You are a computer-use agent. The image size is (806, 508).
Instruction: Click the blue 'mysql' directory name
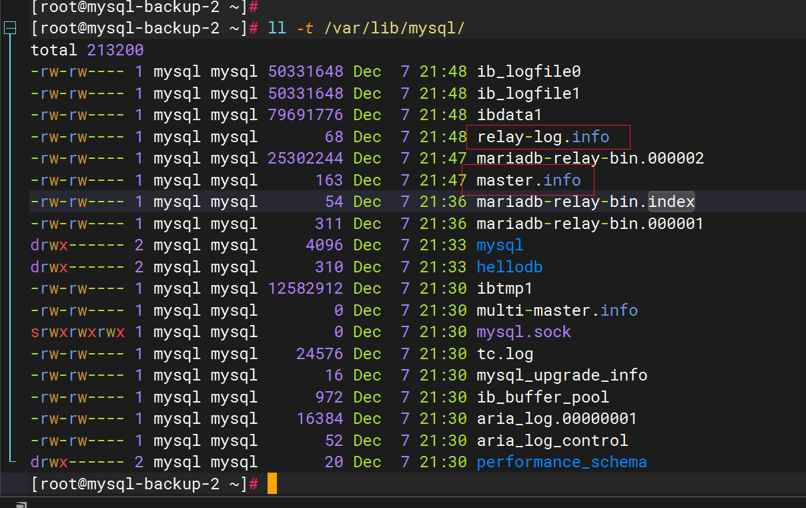(x=500, y=245)
